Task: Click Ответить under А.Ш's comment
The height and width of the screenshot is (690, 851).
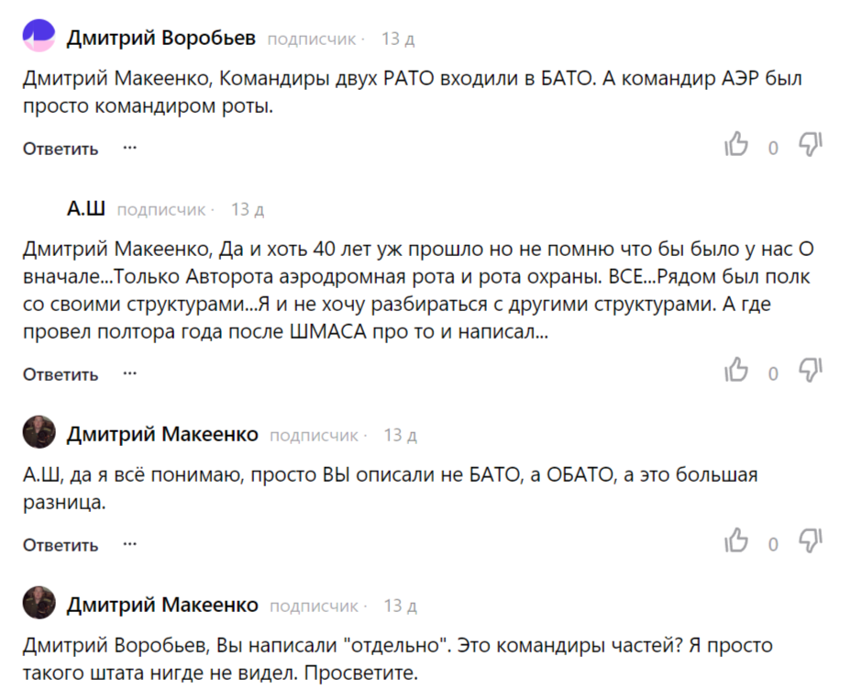Action: click(59, 373)
